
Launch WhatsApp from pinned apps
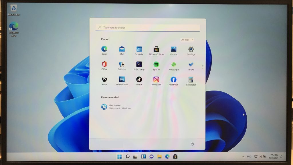click(x=174, y=66)
